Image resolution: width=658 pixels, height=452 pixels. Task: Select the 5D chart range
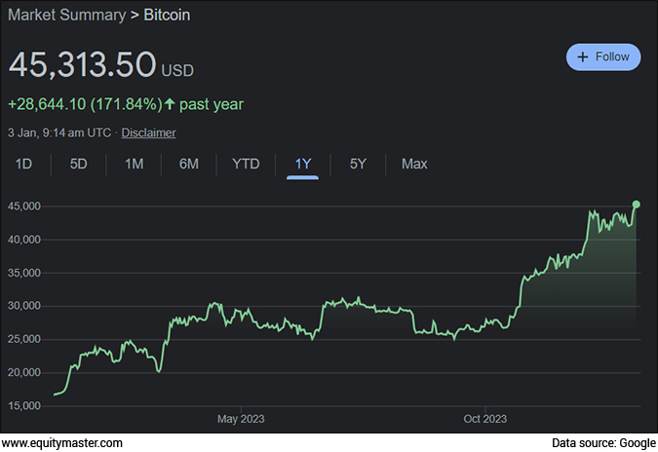coord(79,164)
